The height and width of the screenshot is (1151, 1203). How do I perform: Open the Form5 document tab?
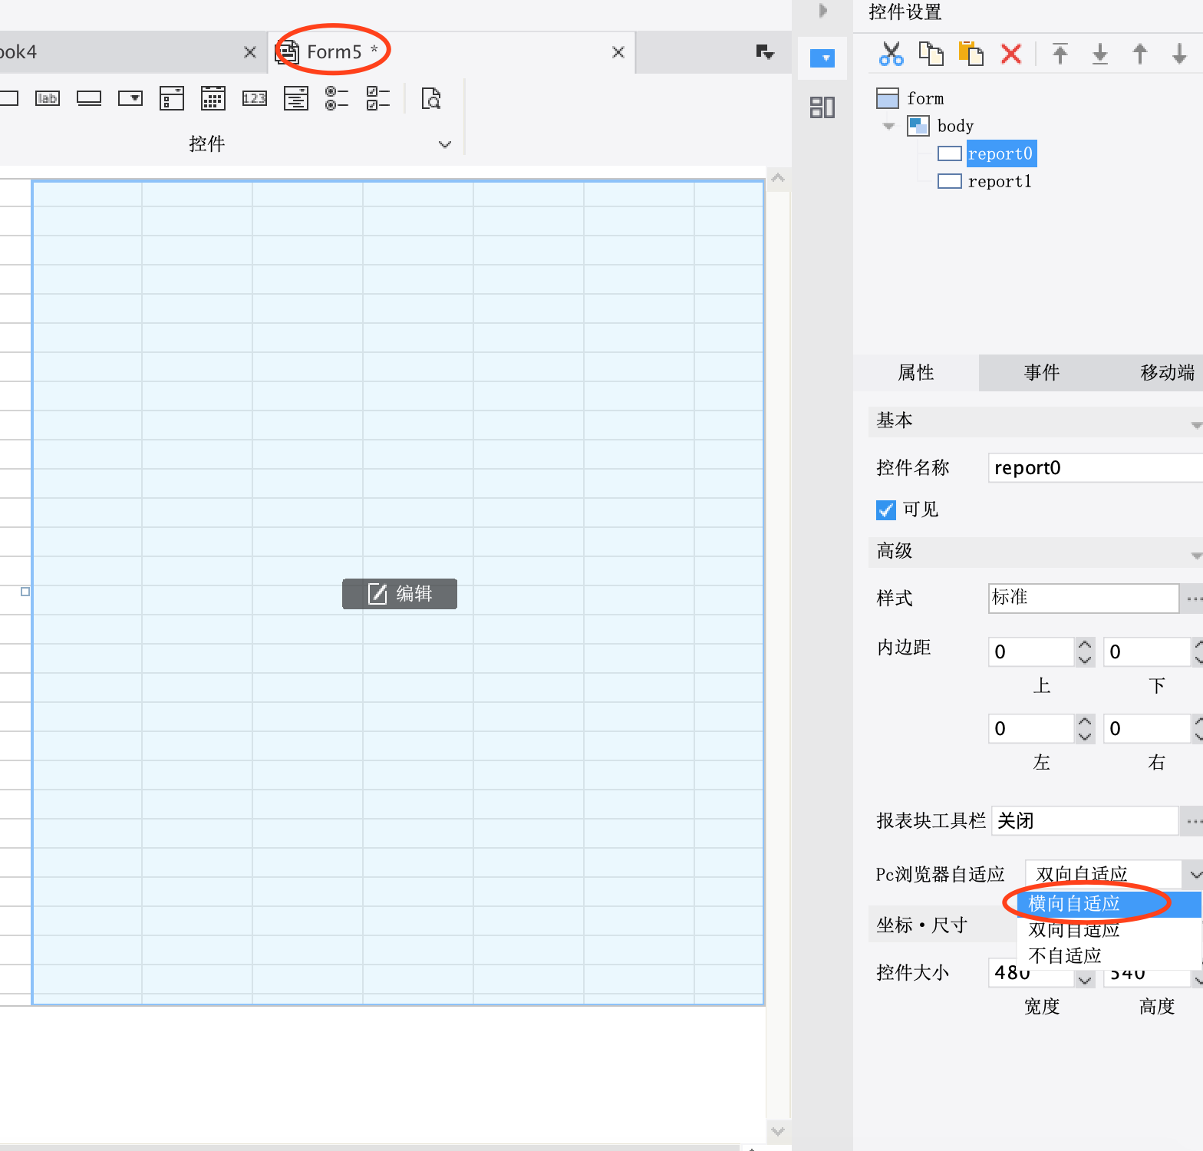334,52
